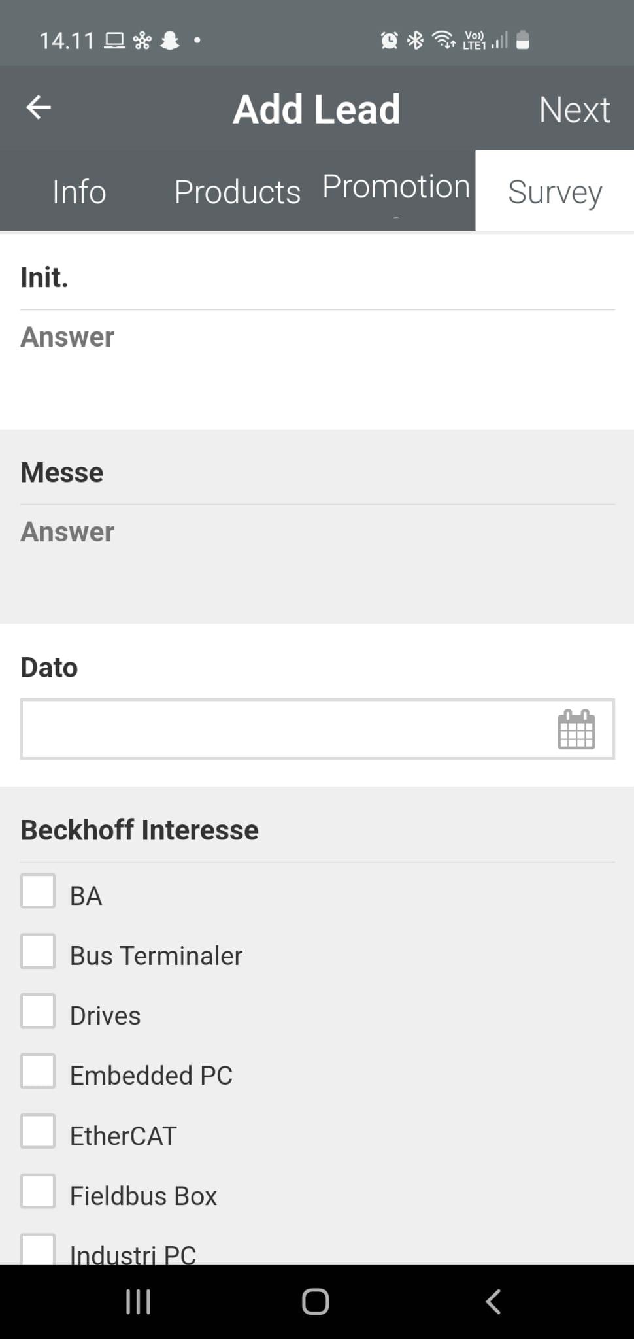The width and height of the screenshot is (634, 1339).
Task: Enable the Bus Terminaler checkbox
Action: click(x=38, y=951)
